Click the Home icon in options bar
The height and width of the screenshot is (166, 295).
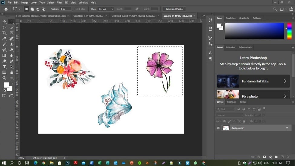pos(6,9)
